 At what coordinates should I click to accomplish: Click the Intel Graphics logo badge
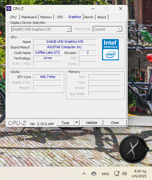[110, 50]
